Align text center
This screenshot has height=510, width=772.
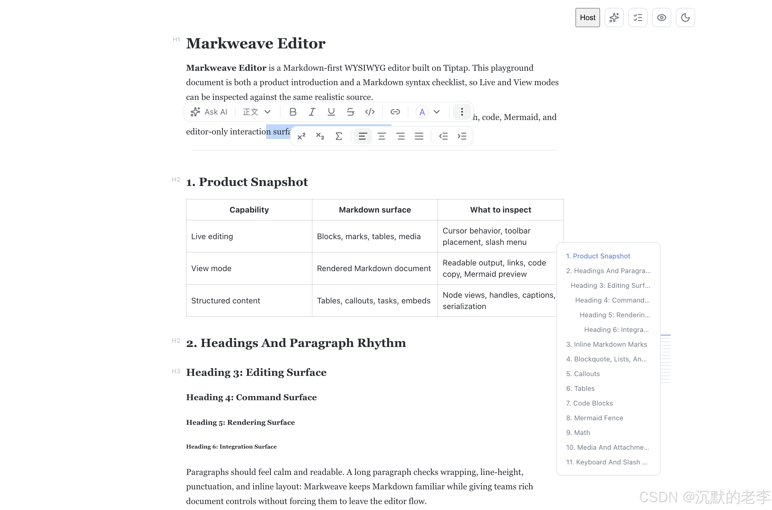382,136
